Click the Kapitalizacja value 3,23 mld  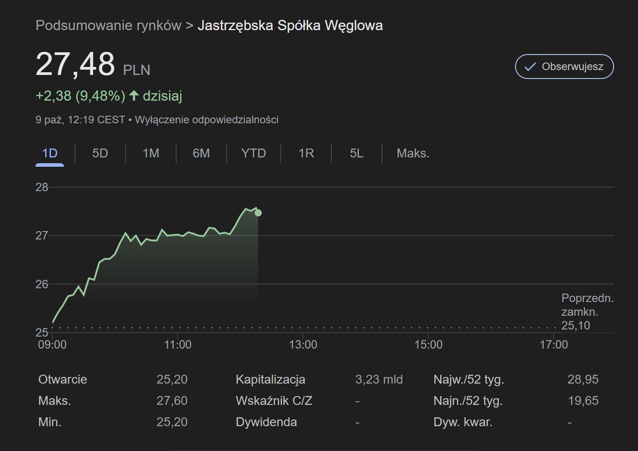tap(379, 380)
